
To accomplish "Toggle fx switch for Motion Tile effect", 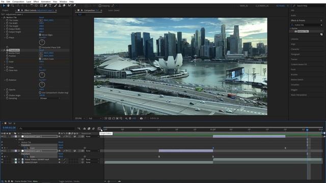I will tap(5, 17).
